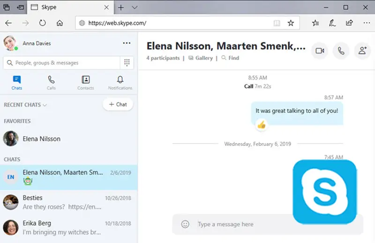Open the Erika Berg chat
The image size is (375, 243).
pyautogui.click(x=68, y=228)
